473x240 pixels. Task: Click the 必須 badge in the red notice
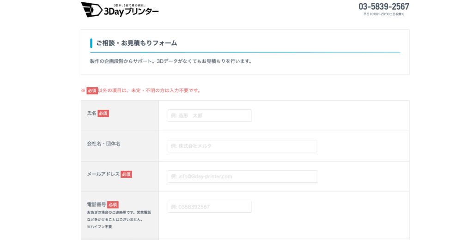pyautogui.click(x=92, y=90)
